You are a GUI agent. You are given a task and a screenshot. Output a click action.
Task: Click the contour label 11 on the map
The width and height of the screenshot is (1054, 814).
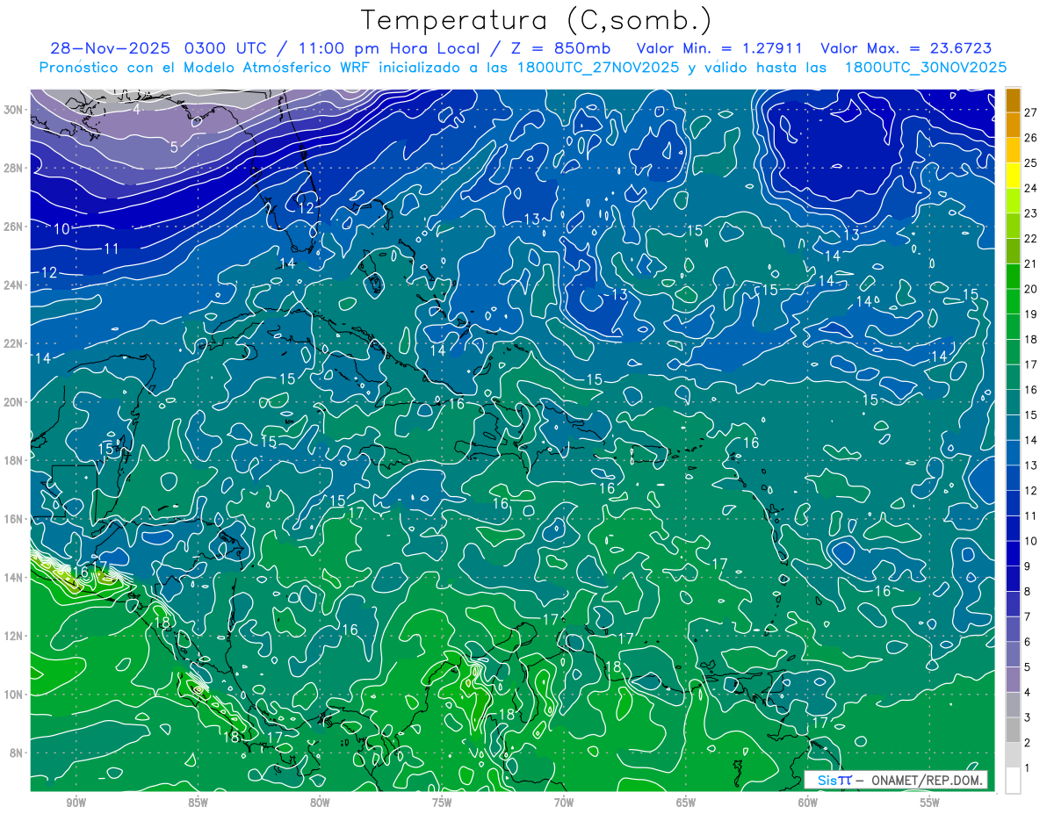tap(111, 249)
